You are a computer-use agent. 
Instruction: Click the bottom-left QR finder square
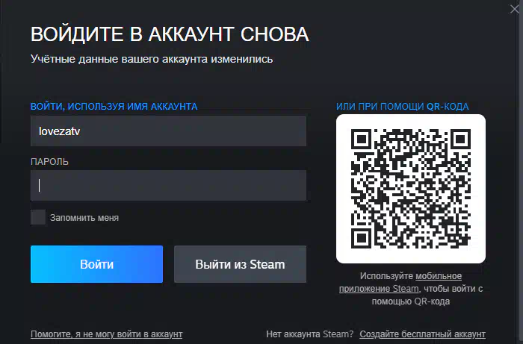pos(361,239)
